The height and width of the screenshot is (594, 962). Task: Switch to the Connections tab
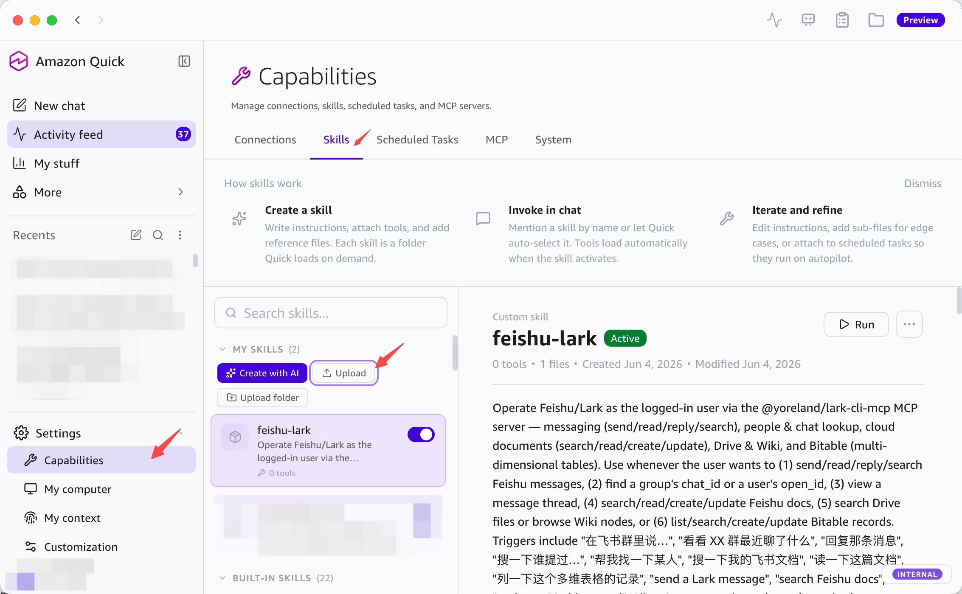coord(265,140)
